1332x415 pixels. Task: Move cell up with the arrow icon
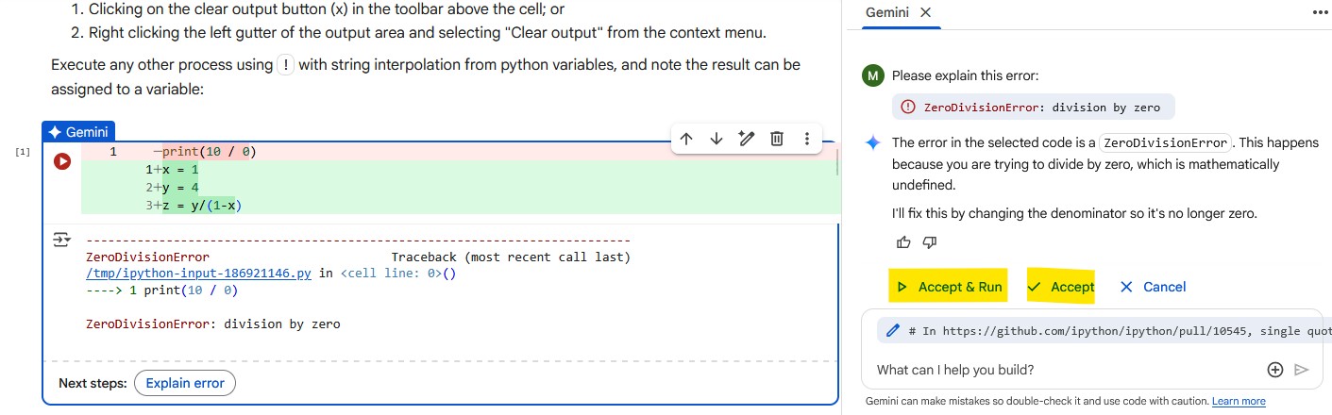click(x=686, y=139)
